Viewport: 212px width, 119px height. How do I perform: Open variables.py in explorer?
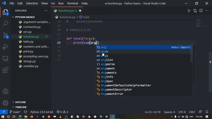[31, 66]
